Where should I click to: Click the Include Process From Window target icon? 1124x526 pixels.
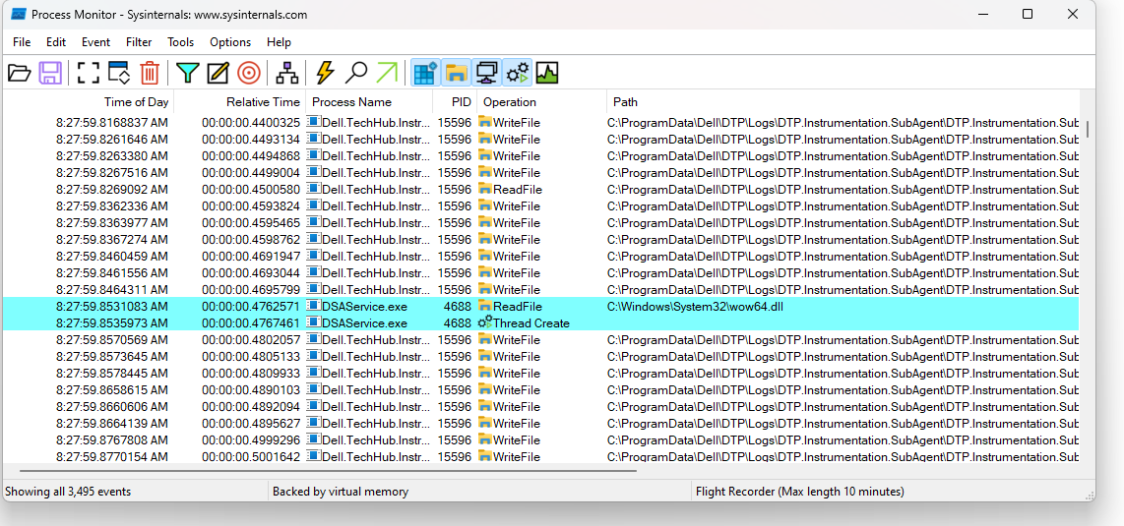pos(249,73)
